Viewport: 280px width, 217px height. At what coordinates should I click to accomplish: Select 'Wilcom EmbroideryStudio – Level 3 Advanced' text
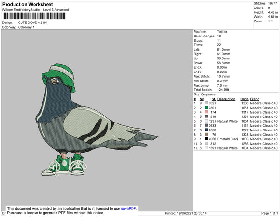pos(35,10)
